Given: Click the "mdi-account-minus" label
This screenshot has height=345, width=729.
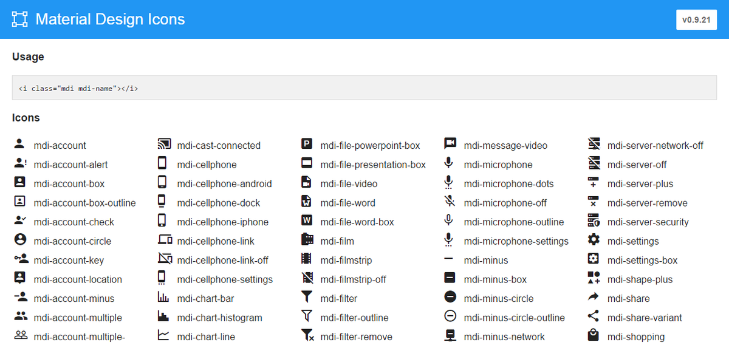Looking at the screenshot, I should 74,299.
